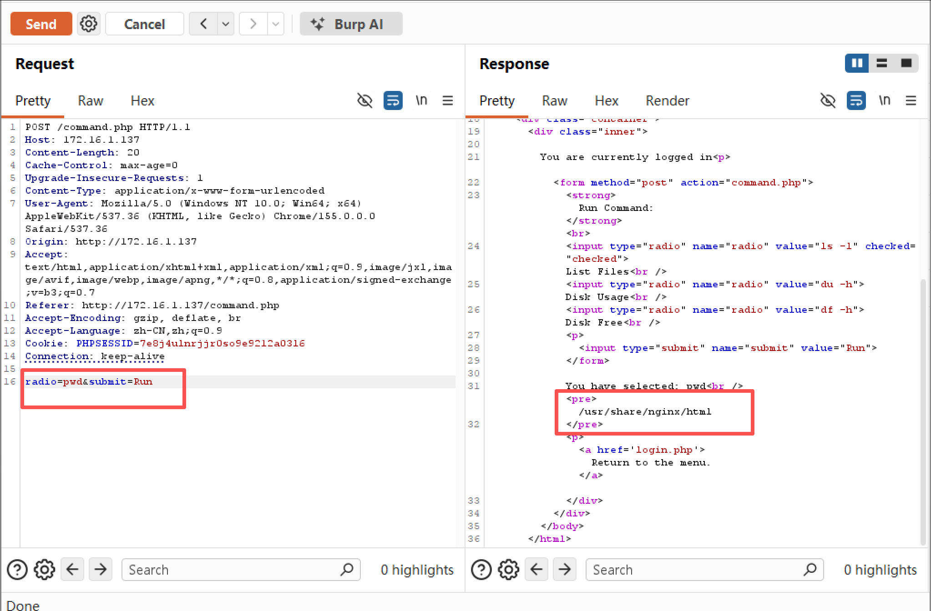Toggle line wrap icon in Request panel
This screenshot has width=931, height=611.
coord(393,100)
